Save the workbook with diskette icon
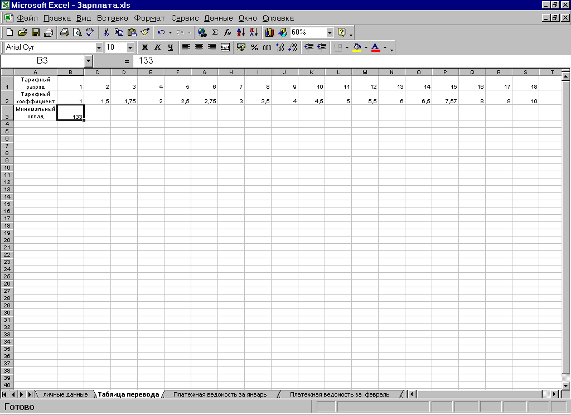This screenshot has width=571, height=415. click(x=35, y=32)
